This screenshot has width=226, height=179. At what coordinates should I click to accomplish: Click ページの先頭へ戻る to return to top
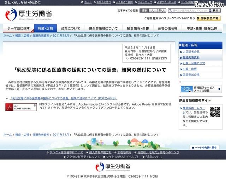207,147
